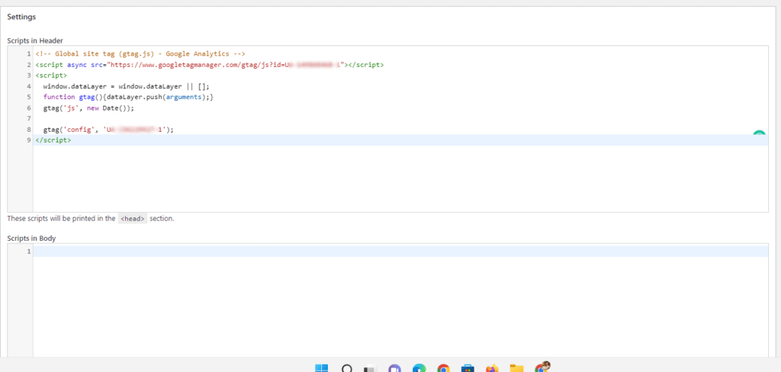
Task: Click the Scripts in Body label
Action: tap(31, 239)
